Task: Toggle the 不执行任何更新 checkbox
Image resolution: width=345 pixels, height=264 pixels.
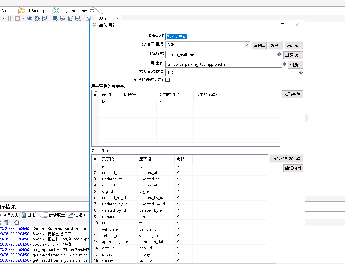Action: click(x=168, y=79)
